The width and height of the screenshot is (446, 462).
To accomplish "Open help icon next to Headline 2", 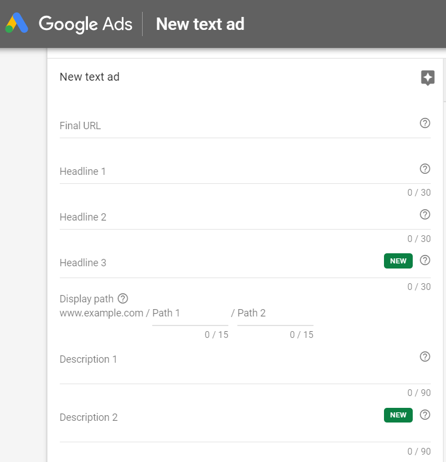I will pyautogui.click(x=425, y=214).
